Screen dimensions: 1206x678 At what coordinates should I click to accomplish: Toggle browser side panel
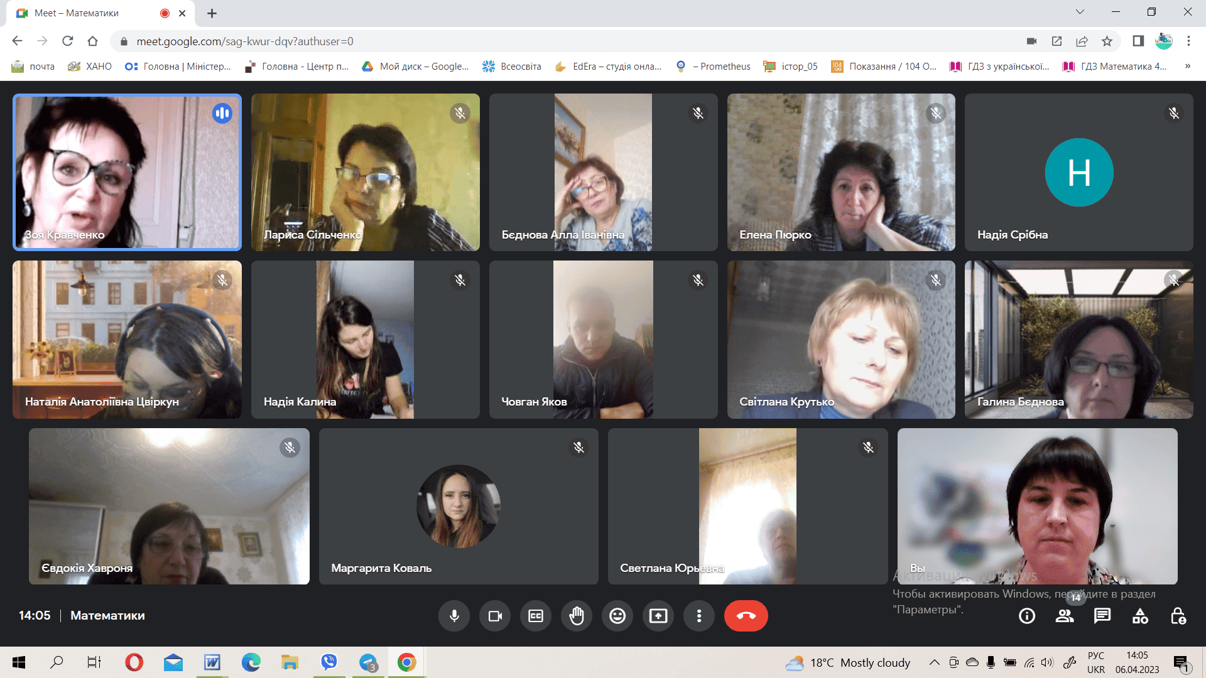(x=1138, y=41)
